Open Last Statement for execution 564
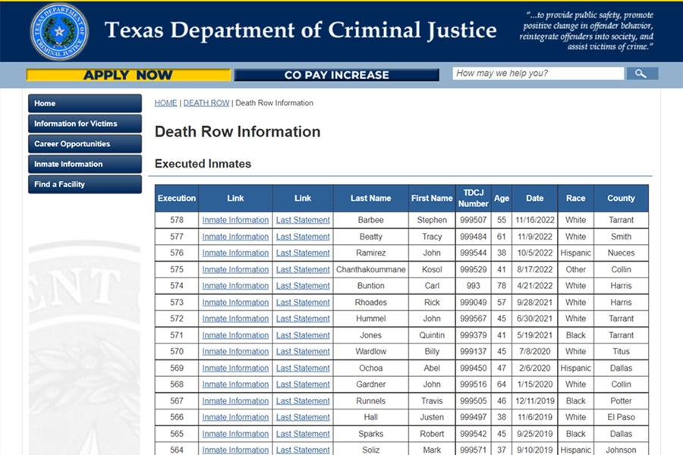The image size is (683, 455). [x=303, y=450]
